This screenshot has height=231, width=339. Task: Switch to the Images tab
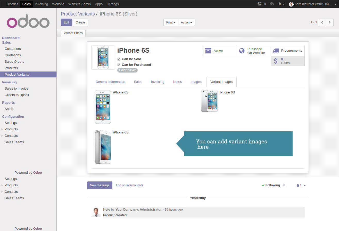pyautogui.click(x=196, y=82)
